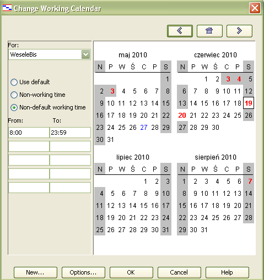Click the To field showing 23:59
The width and height of the screenshot is (264, 280).
coord(70,133)
